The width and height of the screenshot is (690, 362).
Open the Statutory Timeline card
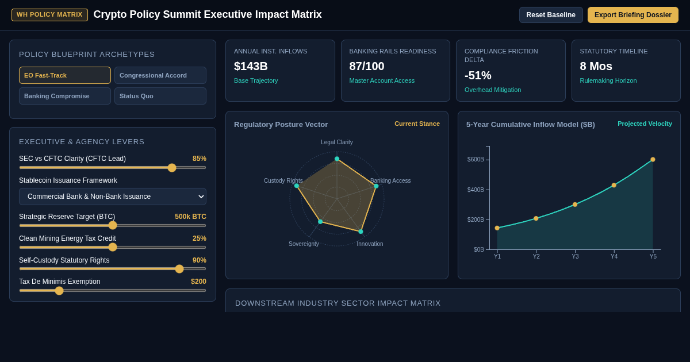[x=626, y=71]
